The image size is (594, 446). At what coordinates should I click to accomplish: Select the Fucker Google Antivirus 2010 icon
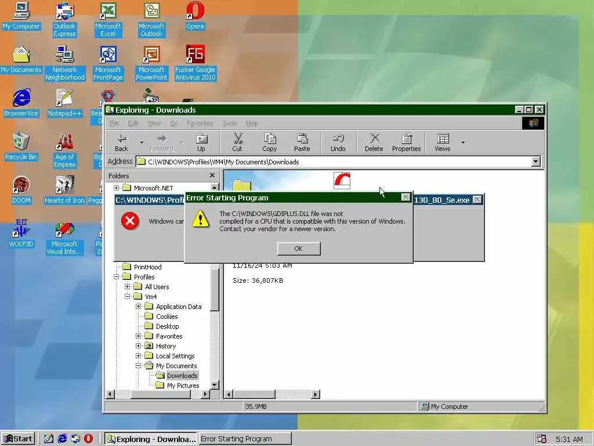[x=195, y=63]
